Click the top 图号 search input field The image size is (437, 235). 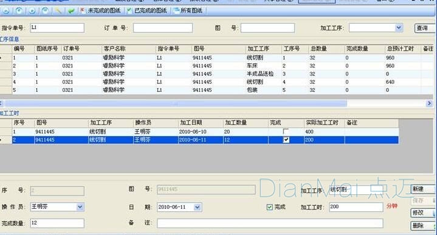point(267,28)
